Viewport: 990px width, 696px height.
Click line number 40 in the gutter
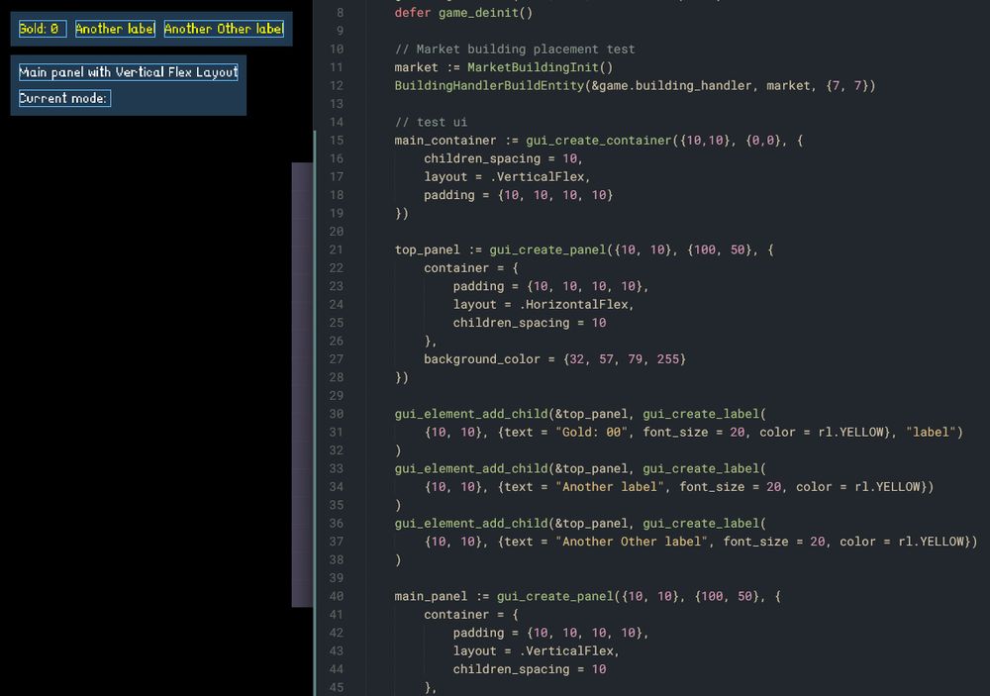[337, 596]
